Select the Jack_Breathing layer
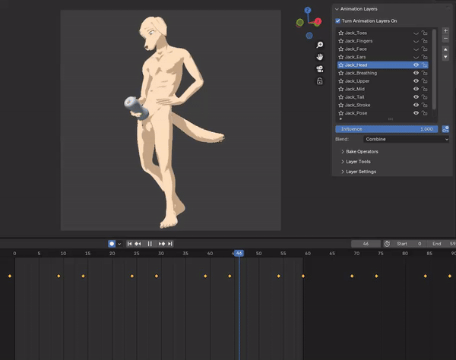456x360 pixels. [383, 73]
